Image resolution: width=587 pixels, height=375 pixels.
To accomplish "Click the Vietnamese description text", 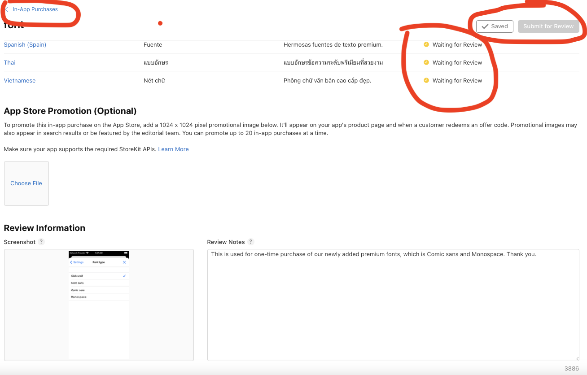I will tap(327, 81).
